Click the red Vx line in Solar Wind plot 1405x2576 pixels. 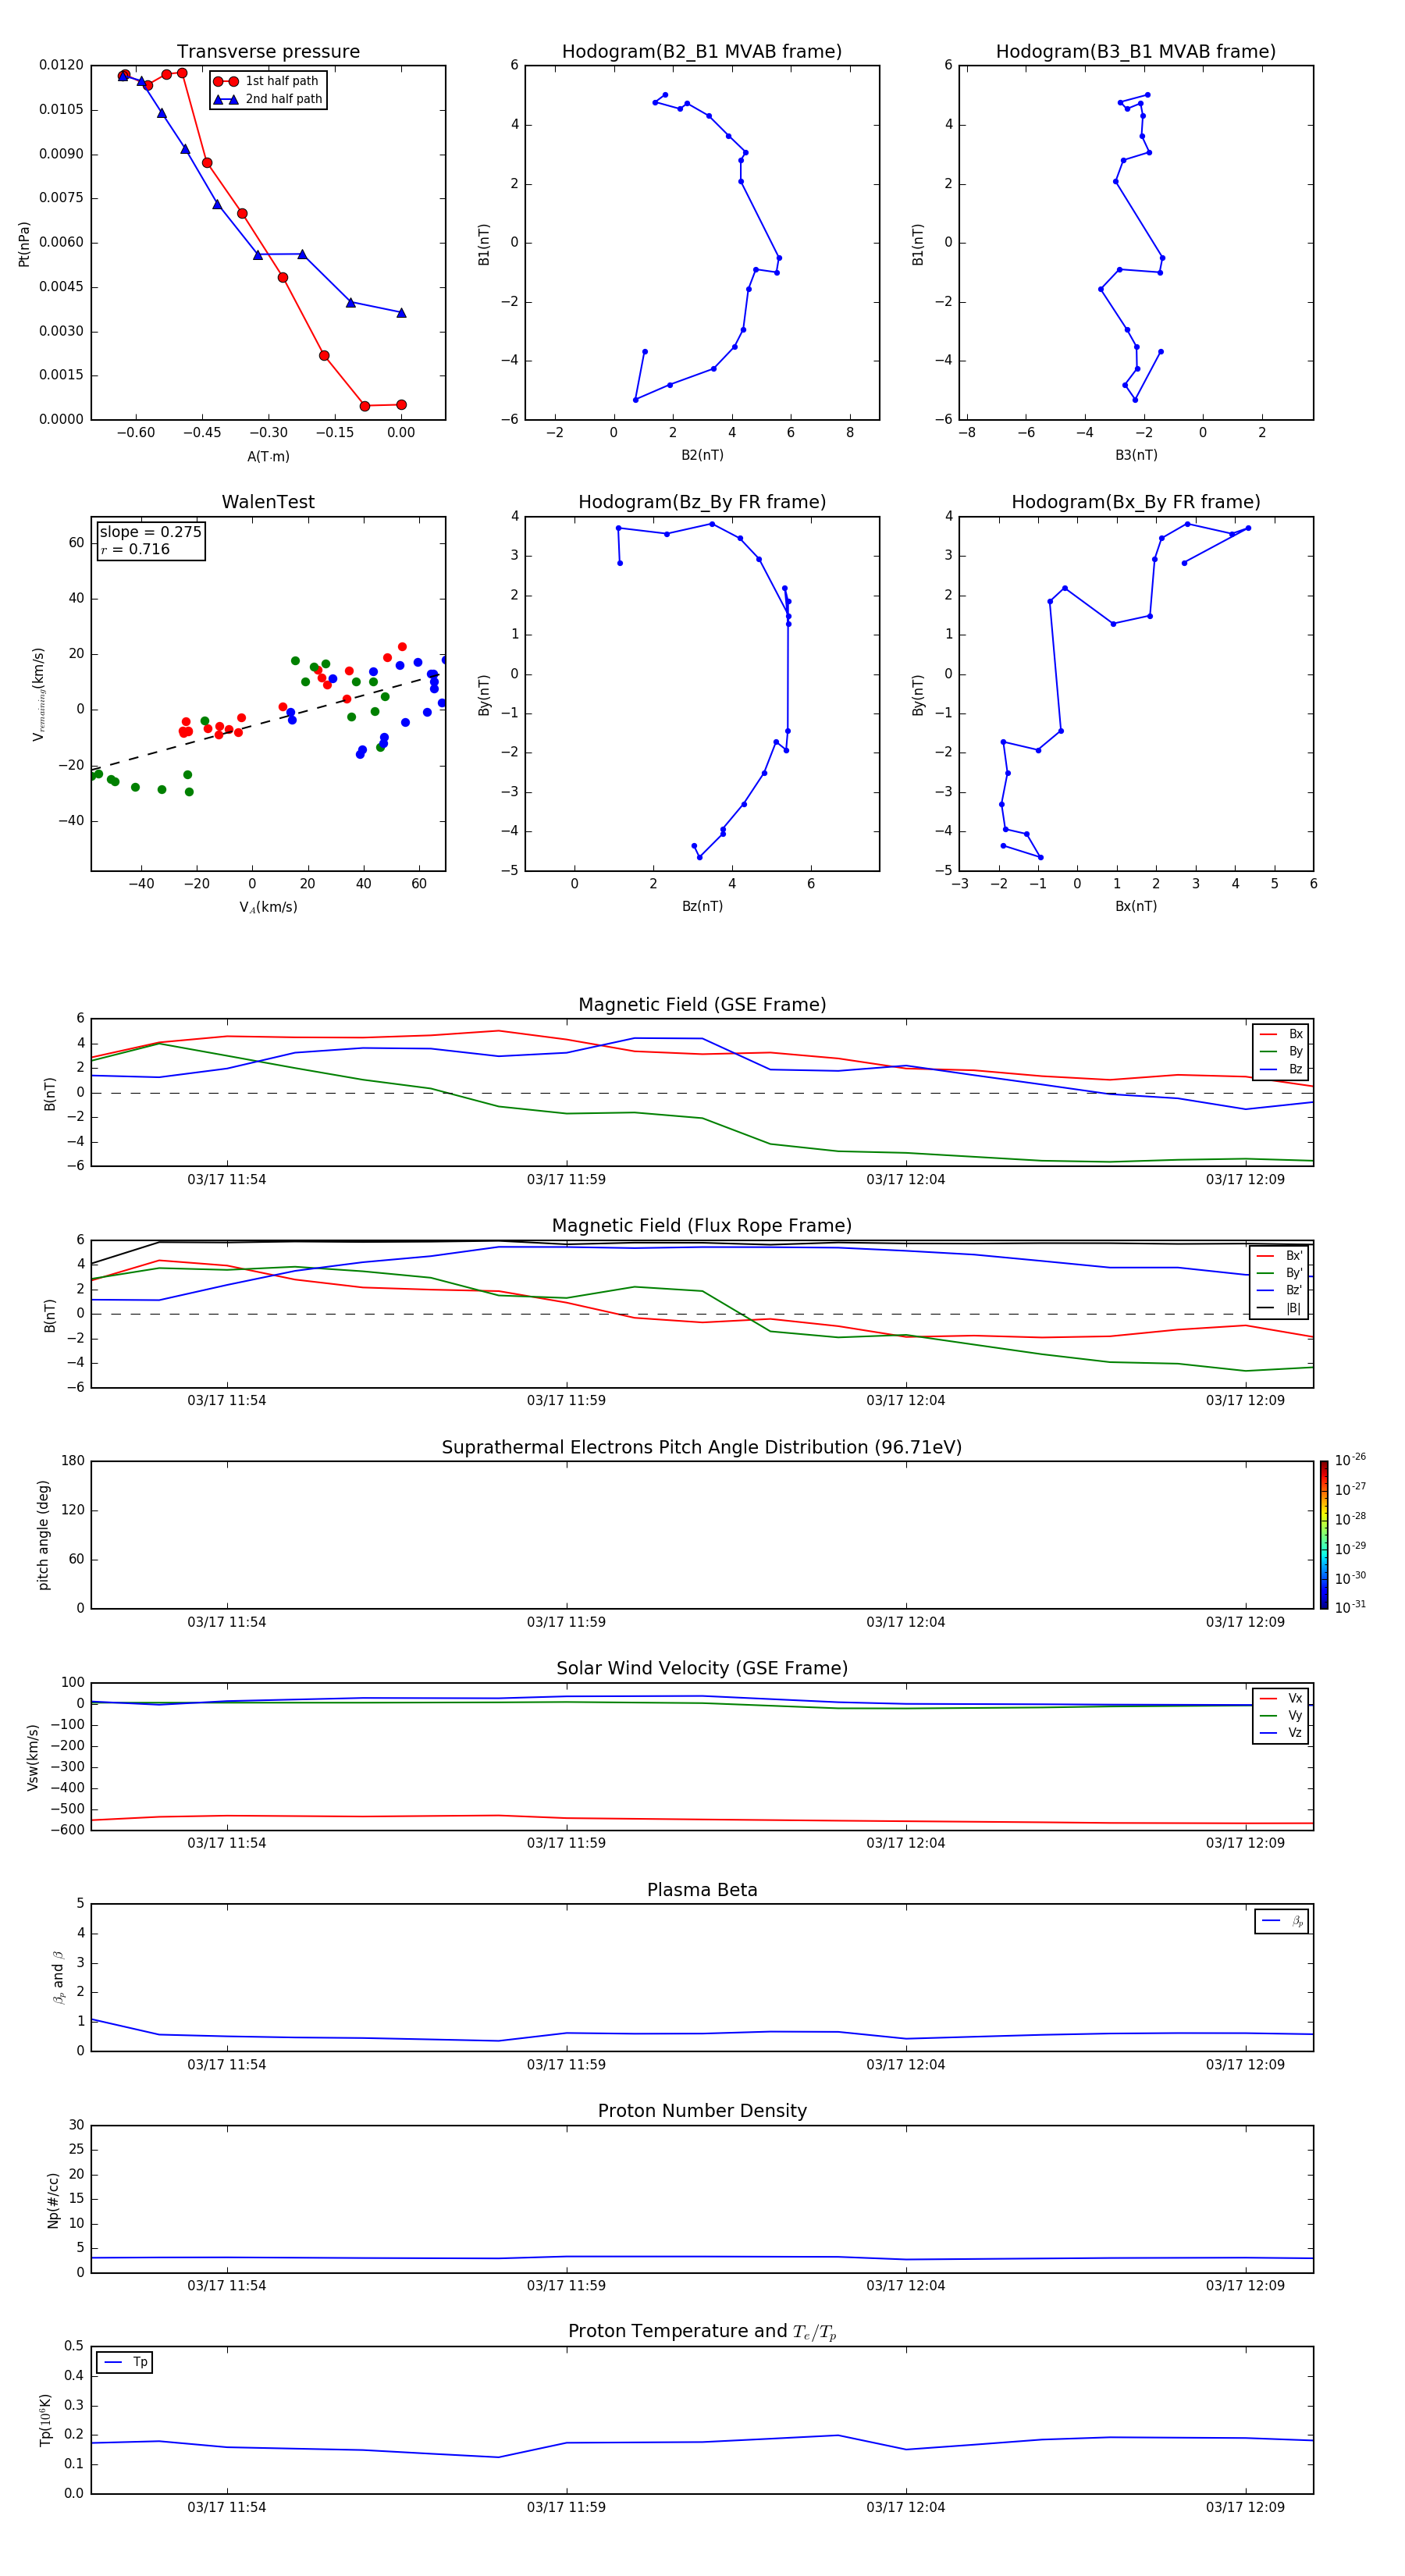click(702, 1820)
